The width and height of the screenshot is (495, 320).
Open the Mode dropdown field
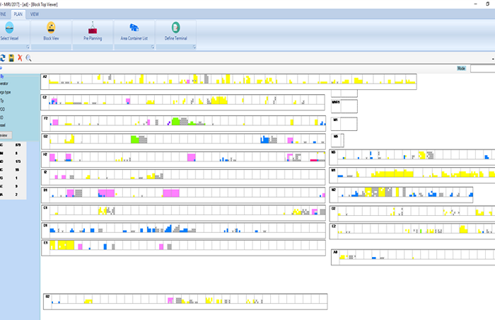(x=482, y=69)
